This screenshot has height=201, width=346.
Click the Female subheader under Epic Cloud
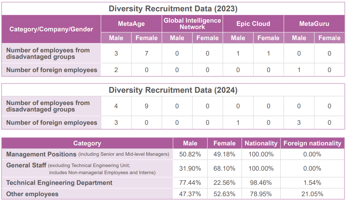(x=268, y=38)
